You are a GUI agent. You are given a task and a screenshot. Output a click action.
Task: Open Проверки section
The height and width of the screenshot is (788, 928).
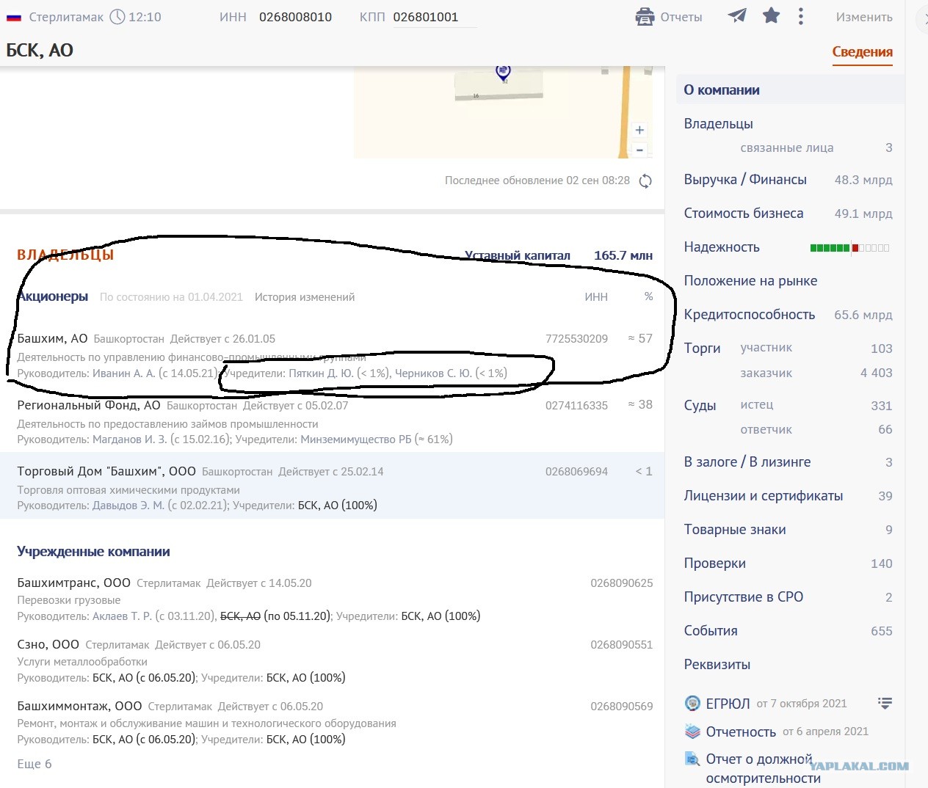tap(715, 563)
